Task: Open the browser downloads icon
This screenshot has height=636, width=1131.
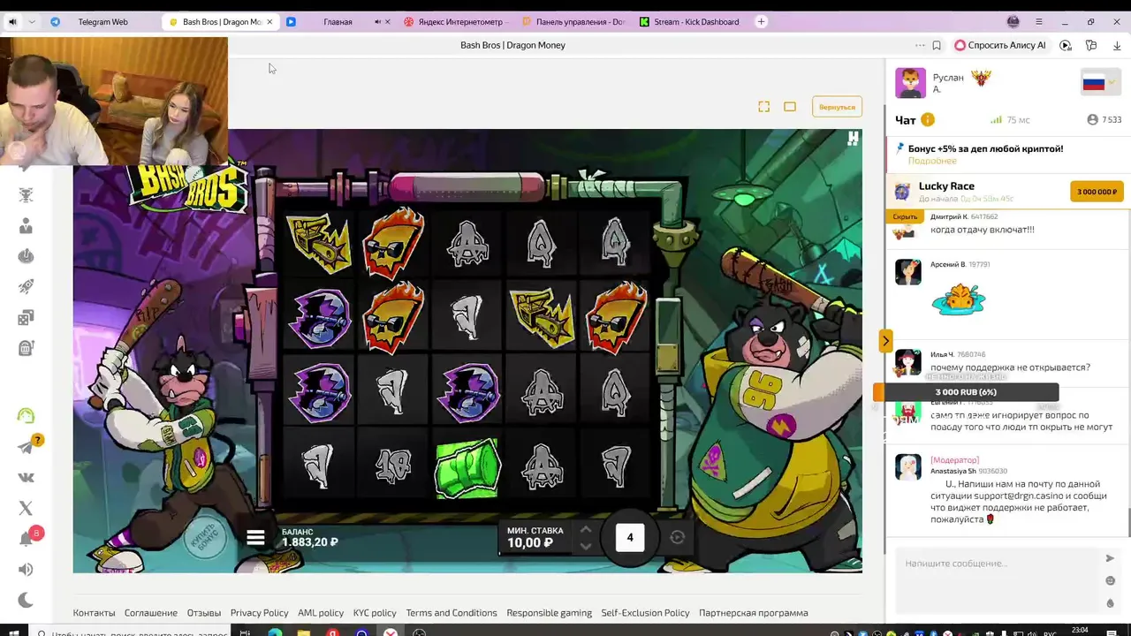Action: pyautogui.click(x=1117, y=45)
